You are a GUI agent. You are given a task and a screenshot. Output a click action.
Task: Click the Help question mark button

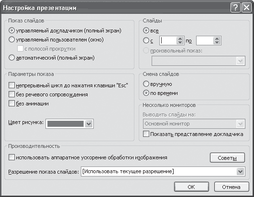[235, 8]
